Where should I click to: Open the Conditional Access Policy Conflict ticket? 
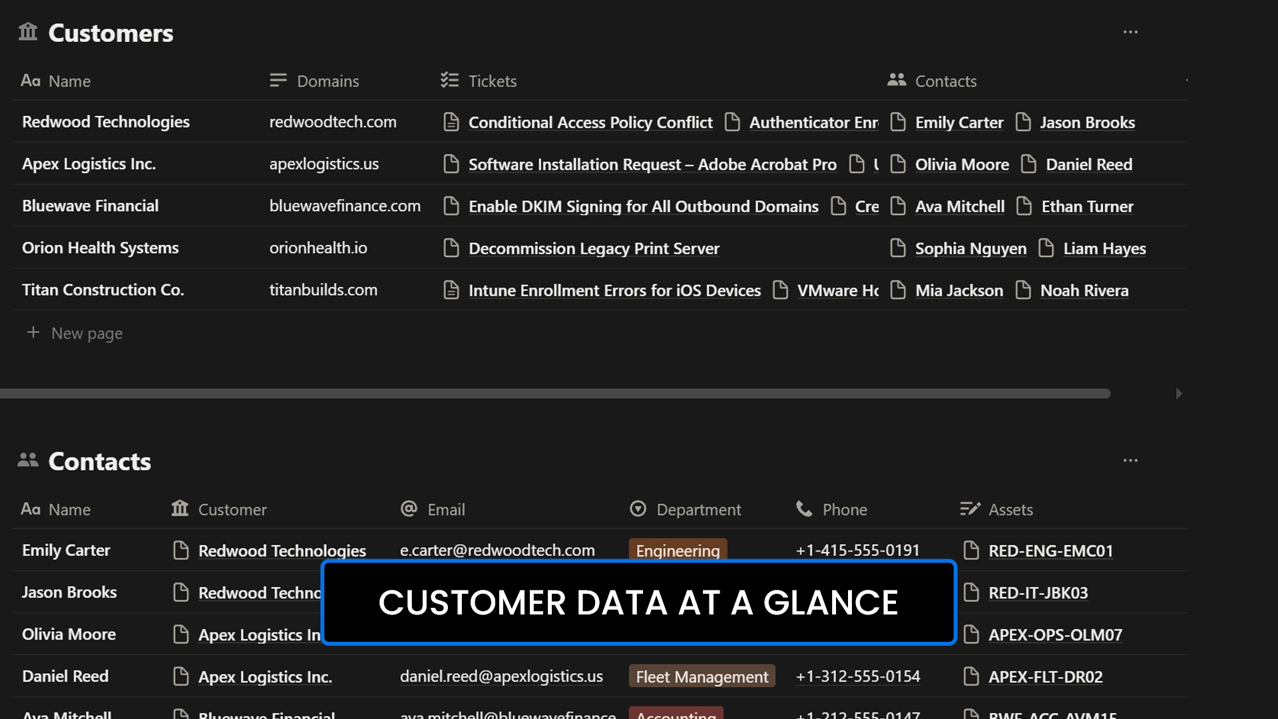click(590, 122)
